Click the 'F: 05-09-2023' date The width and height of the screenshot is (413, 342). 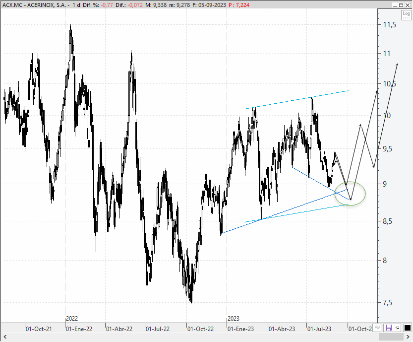point(209,5)
